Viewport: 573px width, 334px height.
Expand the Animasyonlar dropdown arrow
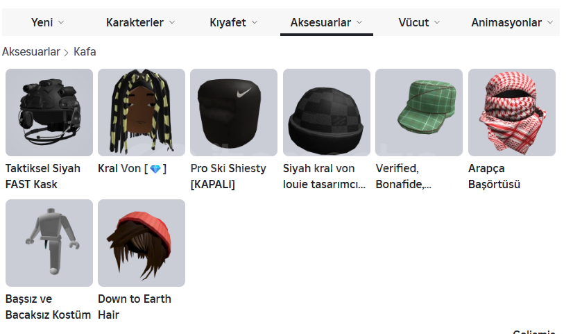tap(550, 22)
